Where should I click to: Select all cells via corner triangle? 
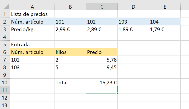(x=6, y=7)
